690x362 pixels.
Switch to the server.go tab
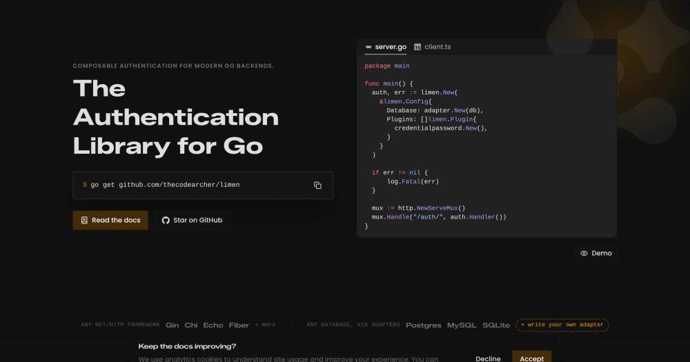[x=386, y=47]
